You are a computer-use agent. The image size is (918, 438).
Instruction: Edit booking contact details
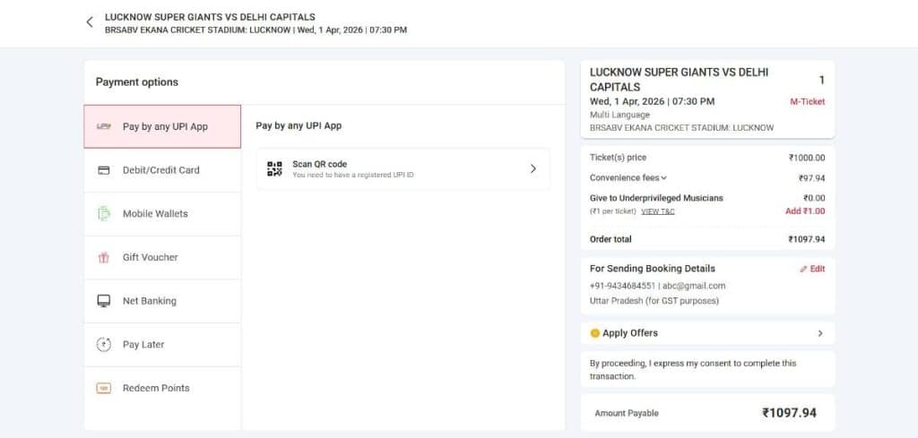click(812, 269)
